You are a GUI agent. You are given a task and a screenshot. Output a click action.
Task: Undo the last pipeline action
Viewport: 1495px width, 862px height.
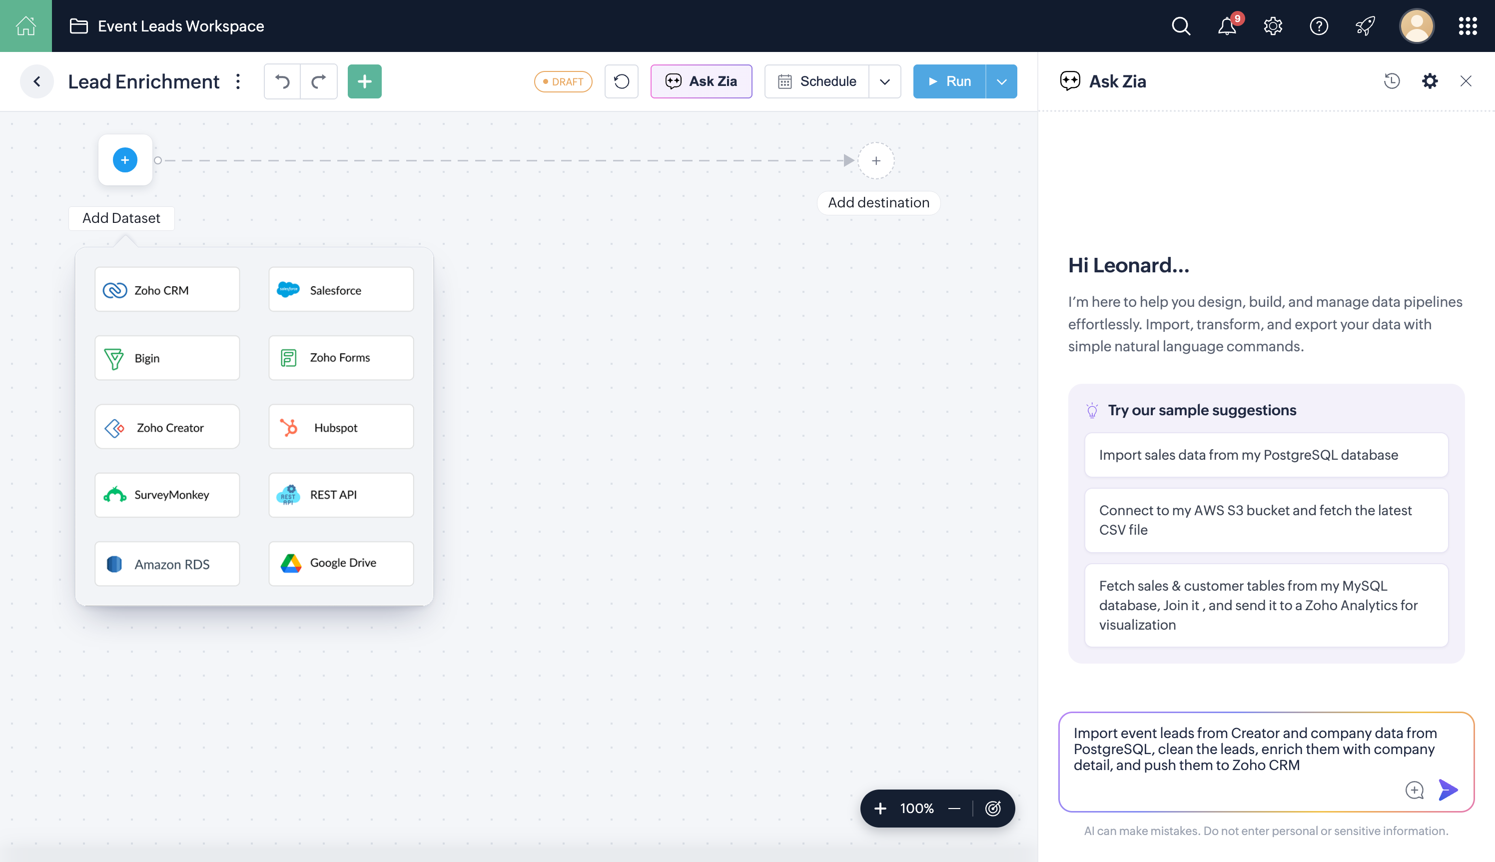click(282, 81)
